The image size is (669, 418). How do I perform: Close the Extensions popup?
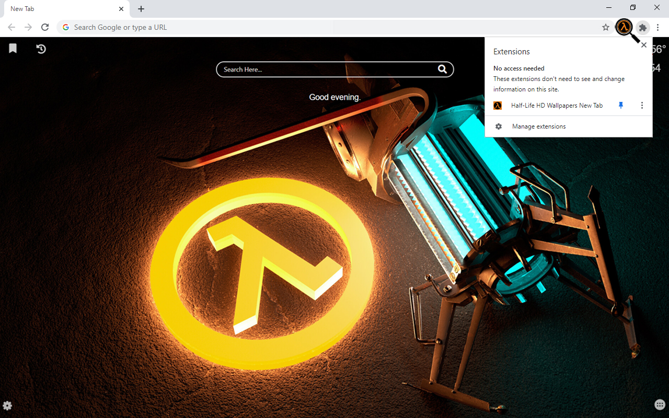(x=644, y=45)
